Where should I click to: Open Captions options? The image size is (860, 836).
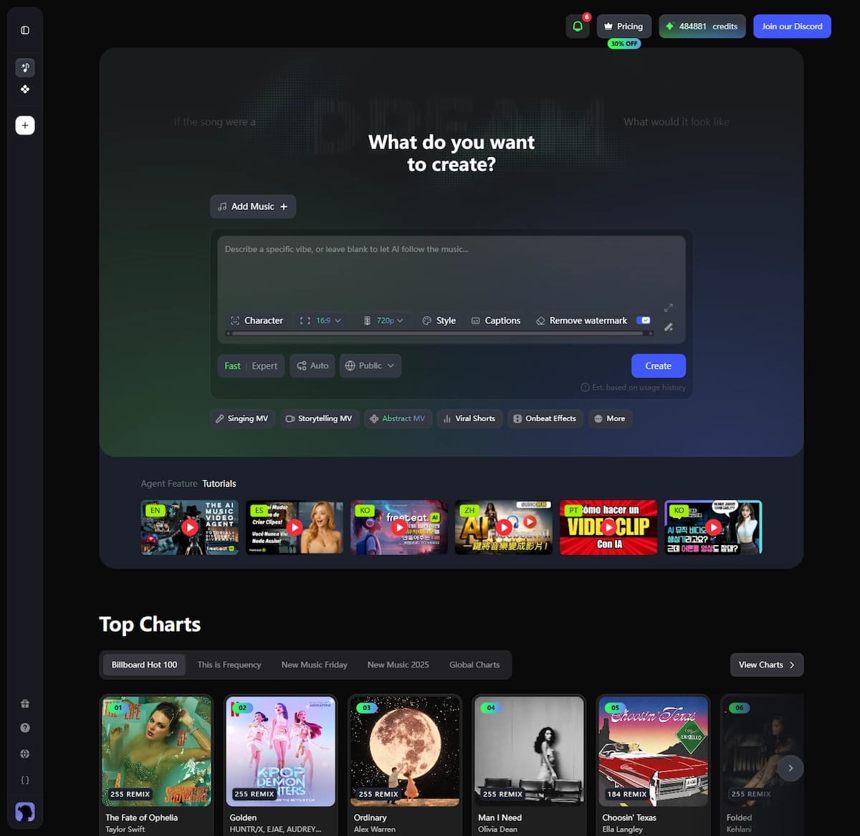tap(495, 320)
